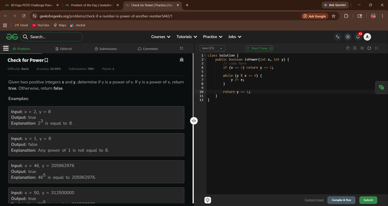The image size is (388, 206).
Task: Click the 'Difficulty: Basic' text
Action: (18, 69)
